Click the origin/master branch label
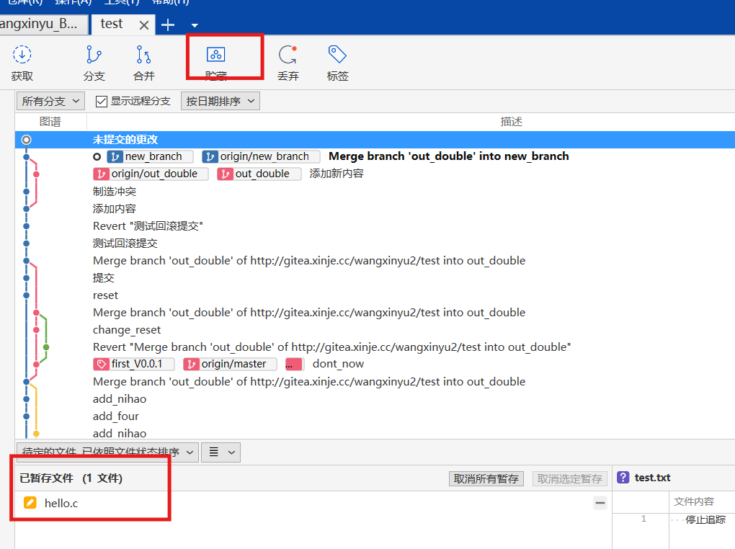This screenshot has width=735, height=549. (230, 365)
